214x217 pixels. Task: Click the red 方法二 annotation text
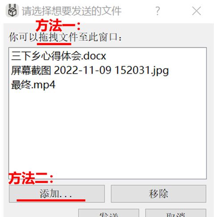point(31,178)
